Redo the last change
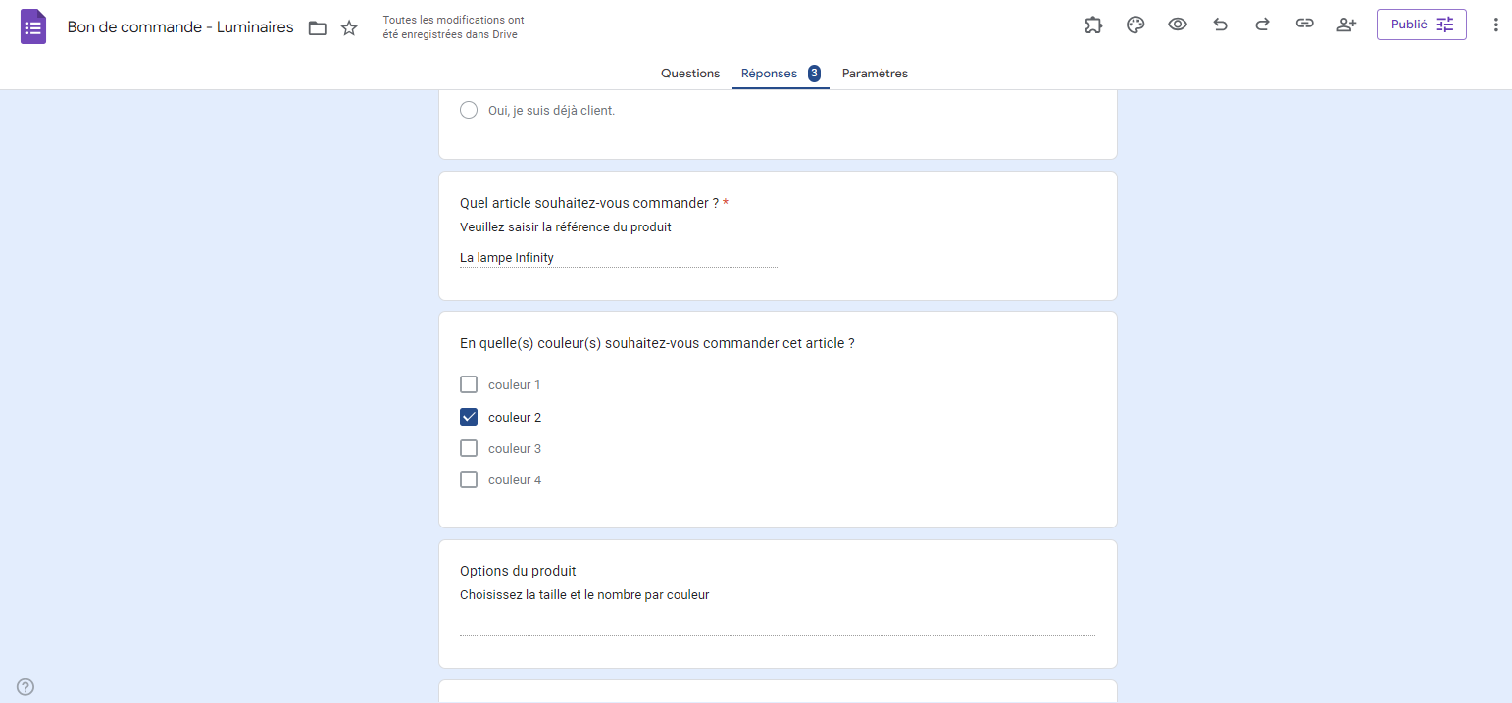 [x=1262, y=25]
